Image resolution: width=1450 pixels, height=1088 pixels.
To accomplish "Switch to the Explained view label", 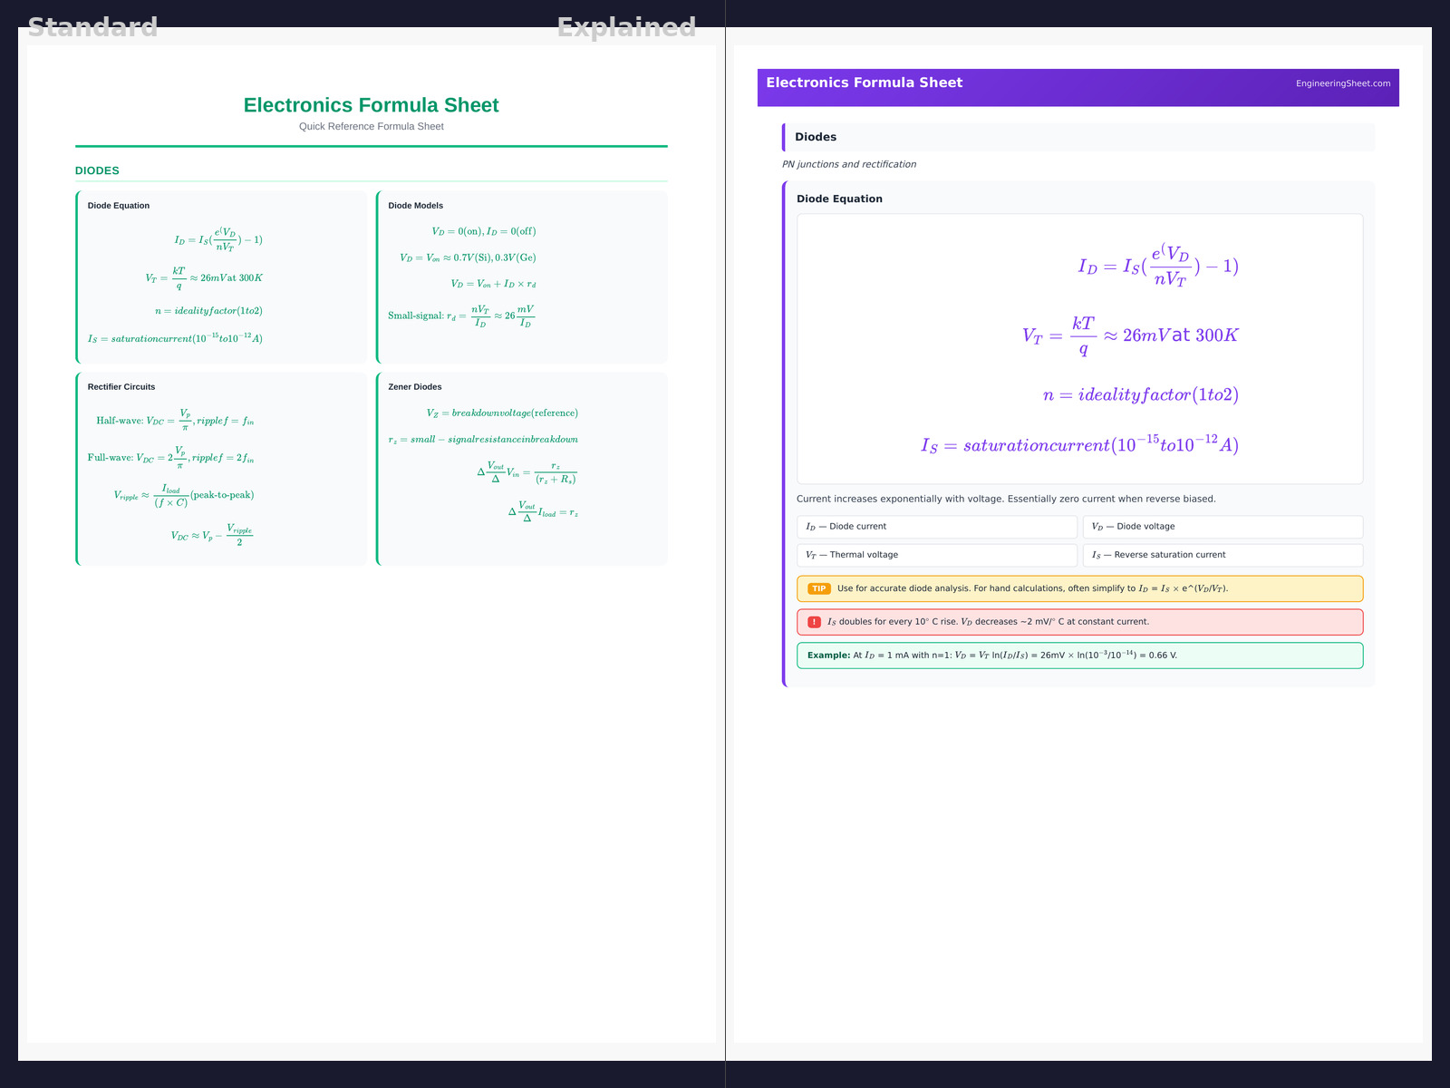I will point(626,27).
